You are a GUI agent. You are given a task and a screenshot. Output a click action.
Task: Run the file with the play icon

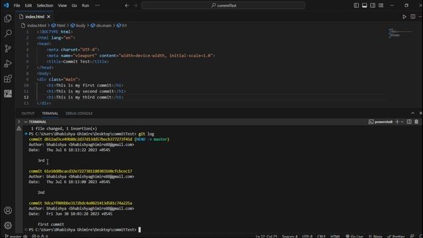pyautogui.click(x=404, y=17)
